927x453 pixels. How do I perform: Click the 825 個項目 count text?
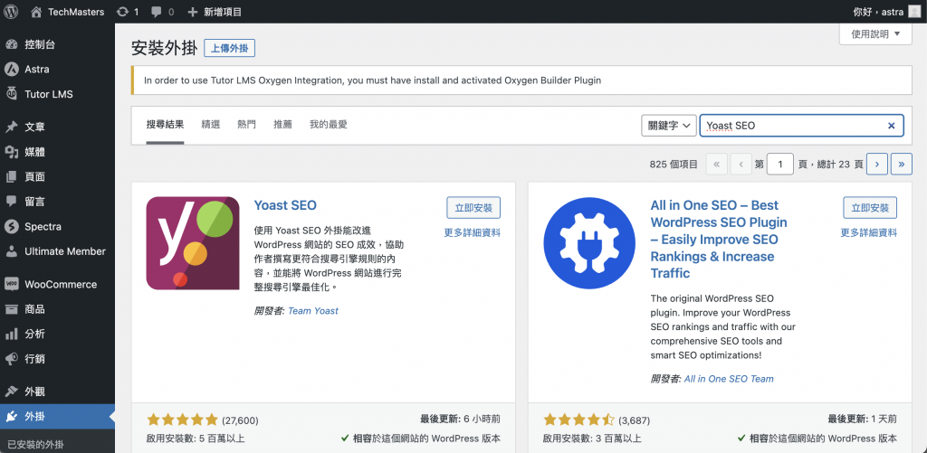click(x=674, y=165)
